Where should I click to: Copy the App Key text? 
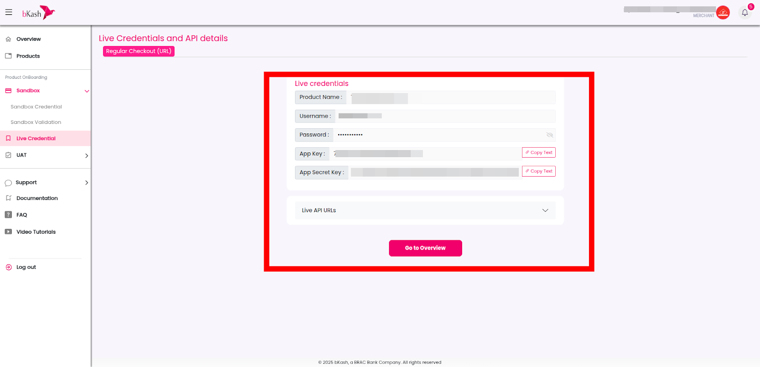click(539, 152)
